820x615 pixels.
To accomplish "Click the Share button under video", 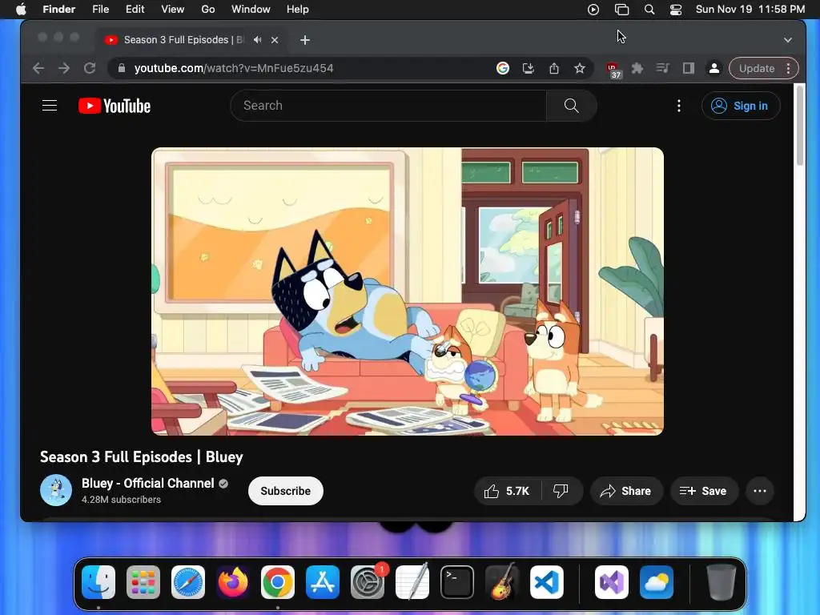I will tap(626, 491).
